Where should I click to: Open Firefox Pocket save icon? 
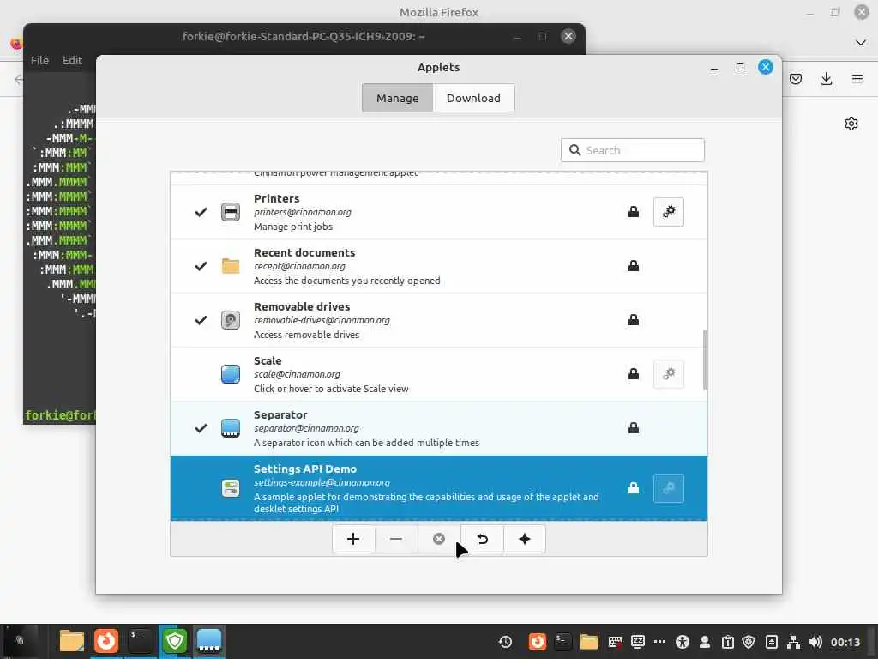(x=796, y=79)
